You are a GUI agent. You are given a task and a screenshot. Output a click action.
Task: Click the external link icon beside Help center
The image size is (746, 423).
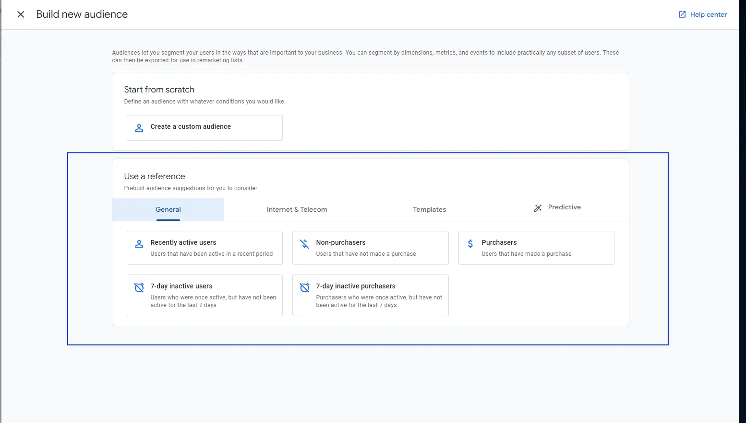click(x=682, y=14)
